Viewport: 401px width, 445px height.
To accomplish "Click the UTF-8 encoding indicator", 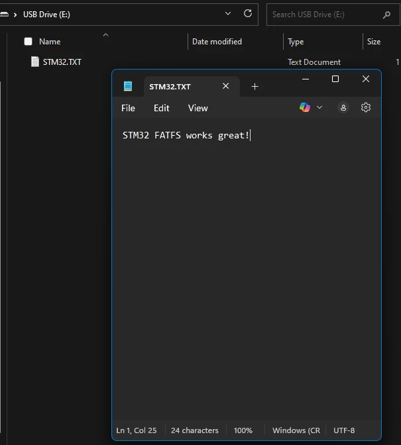I will coord(344,430).
